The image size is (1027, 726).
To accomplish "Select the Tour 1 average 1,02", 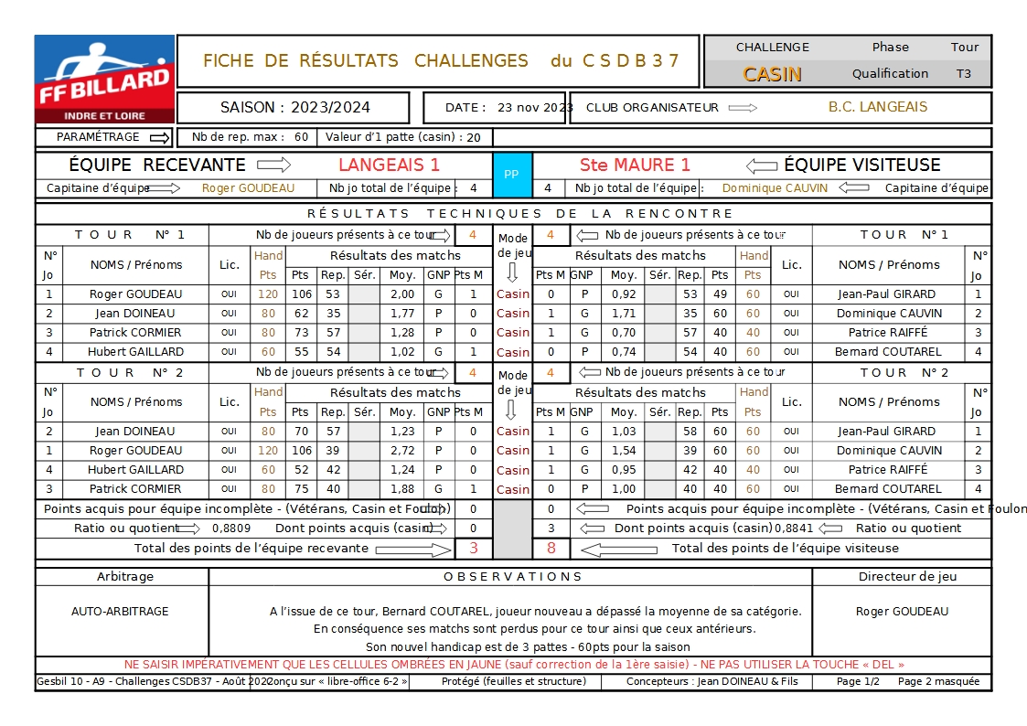I will 402,351.
